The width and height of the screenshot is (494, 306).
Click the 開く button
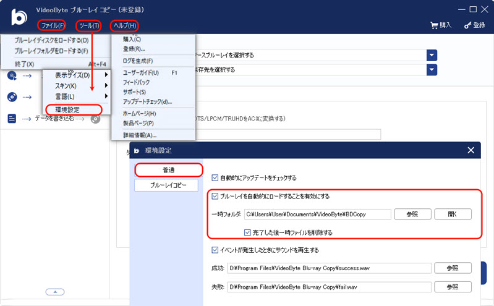(x=453, y=215)
